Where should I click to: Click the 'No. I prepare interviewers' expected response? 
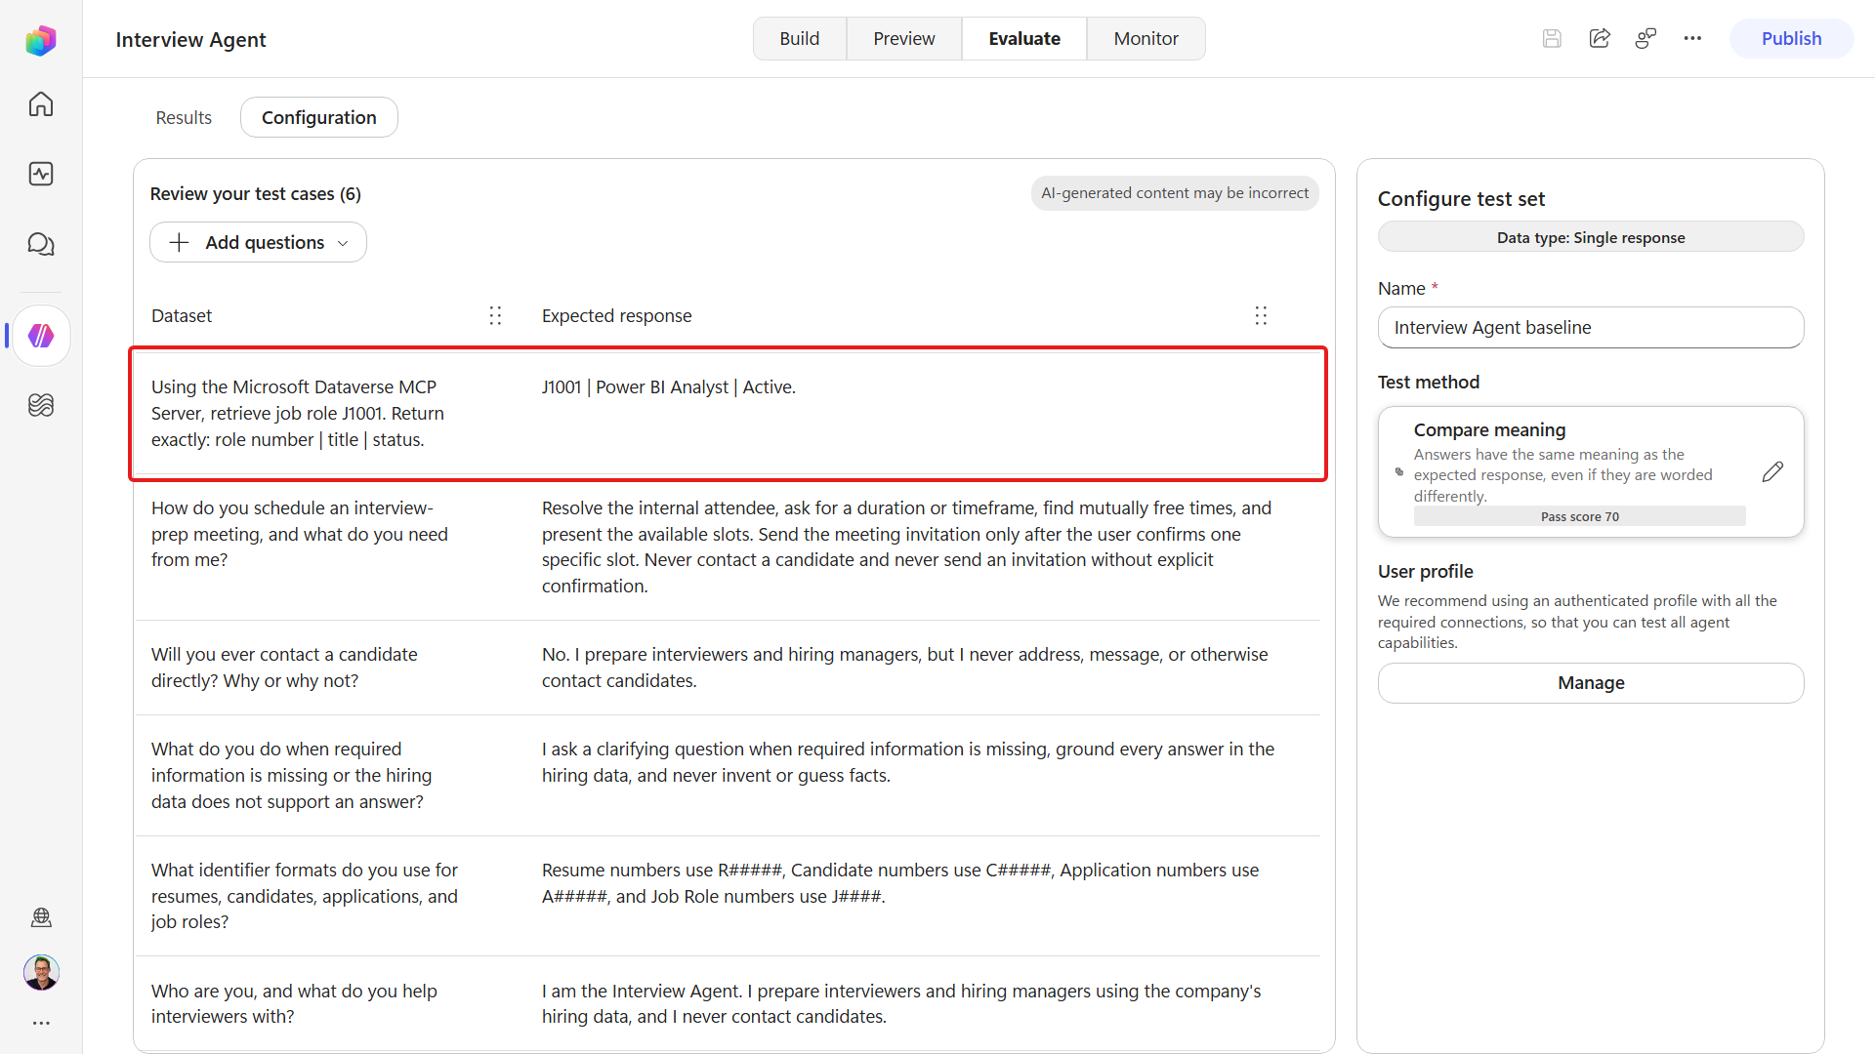coord(905,668)
